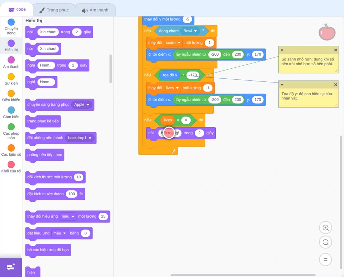
Task: Collapse the 'So sánh nhỏ hơn' comment
Action: [x=282, y=50]
